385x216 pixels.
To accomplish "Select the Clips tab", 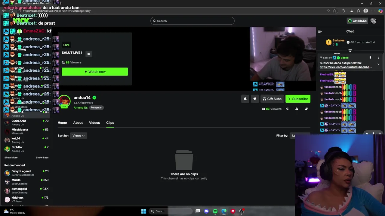I will pos(110,123).
